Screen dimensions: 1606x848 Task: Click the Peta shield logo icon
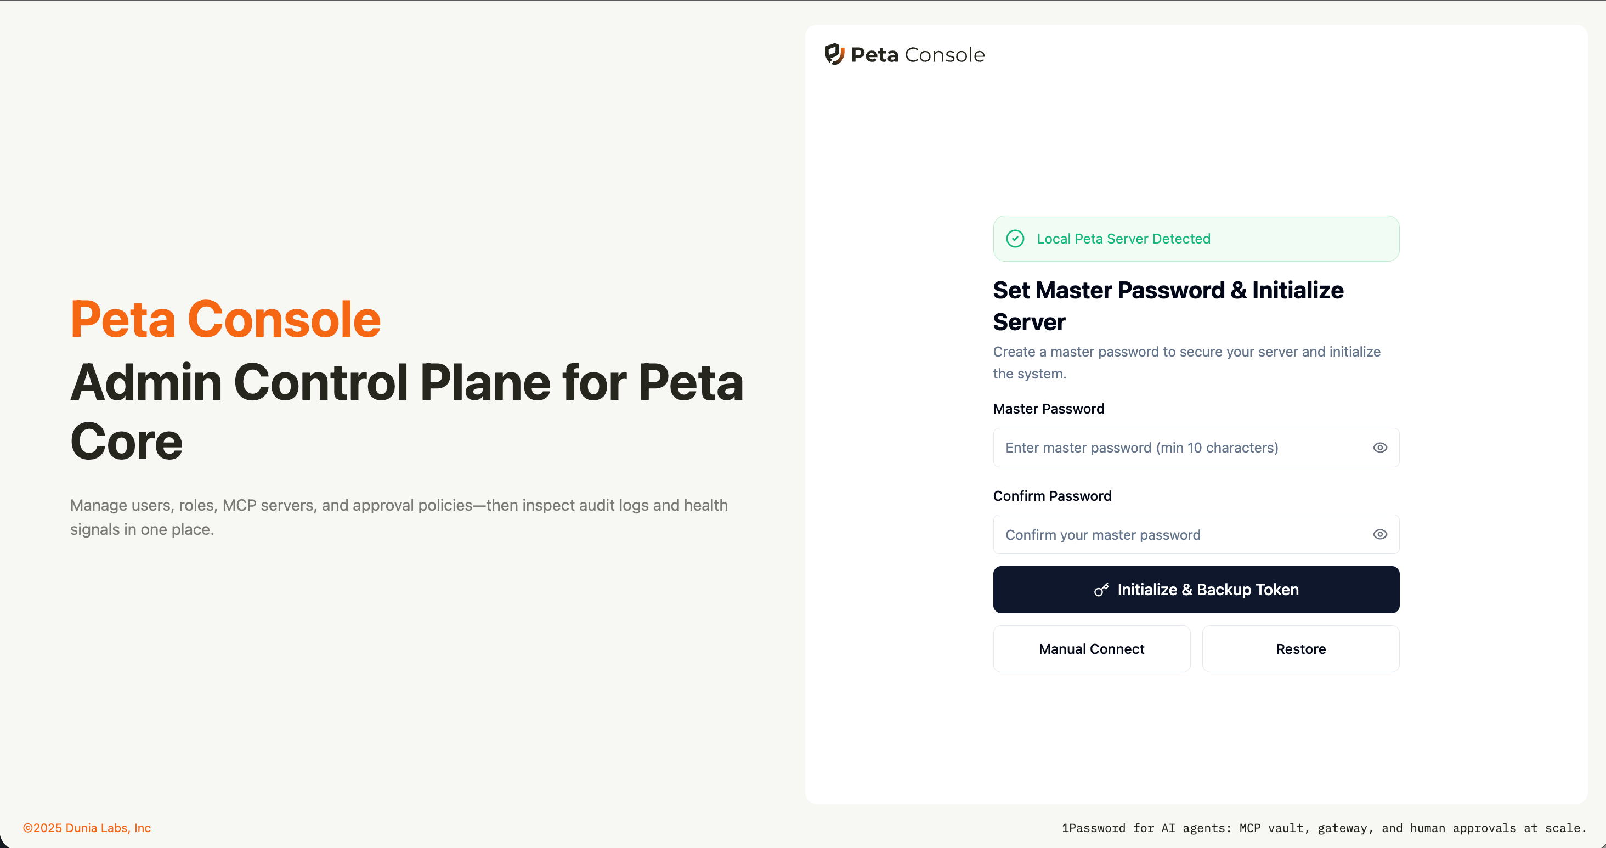click(834, 54)
